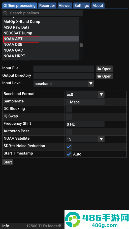Open the Viewer tab

(65, 6)
